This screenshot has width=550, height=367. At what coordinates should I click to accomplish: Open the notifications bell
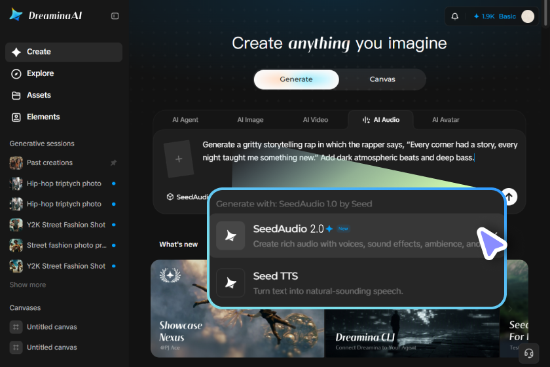454,16
